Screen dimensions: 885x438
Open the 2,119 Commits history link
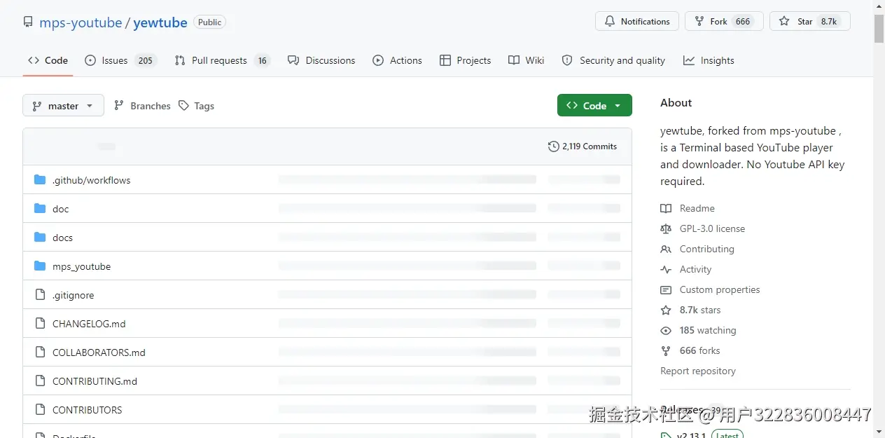point(583,146)
